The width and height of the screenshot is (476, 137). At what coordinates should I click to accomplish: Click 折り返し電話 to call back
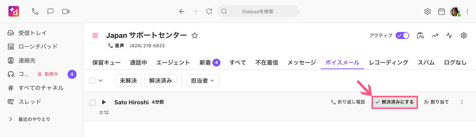[x=348, y=102]
